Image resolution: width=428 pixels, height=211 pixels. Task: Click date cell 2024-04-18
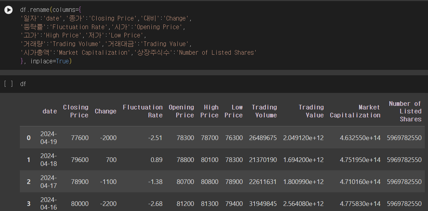[49, 160]
